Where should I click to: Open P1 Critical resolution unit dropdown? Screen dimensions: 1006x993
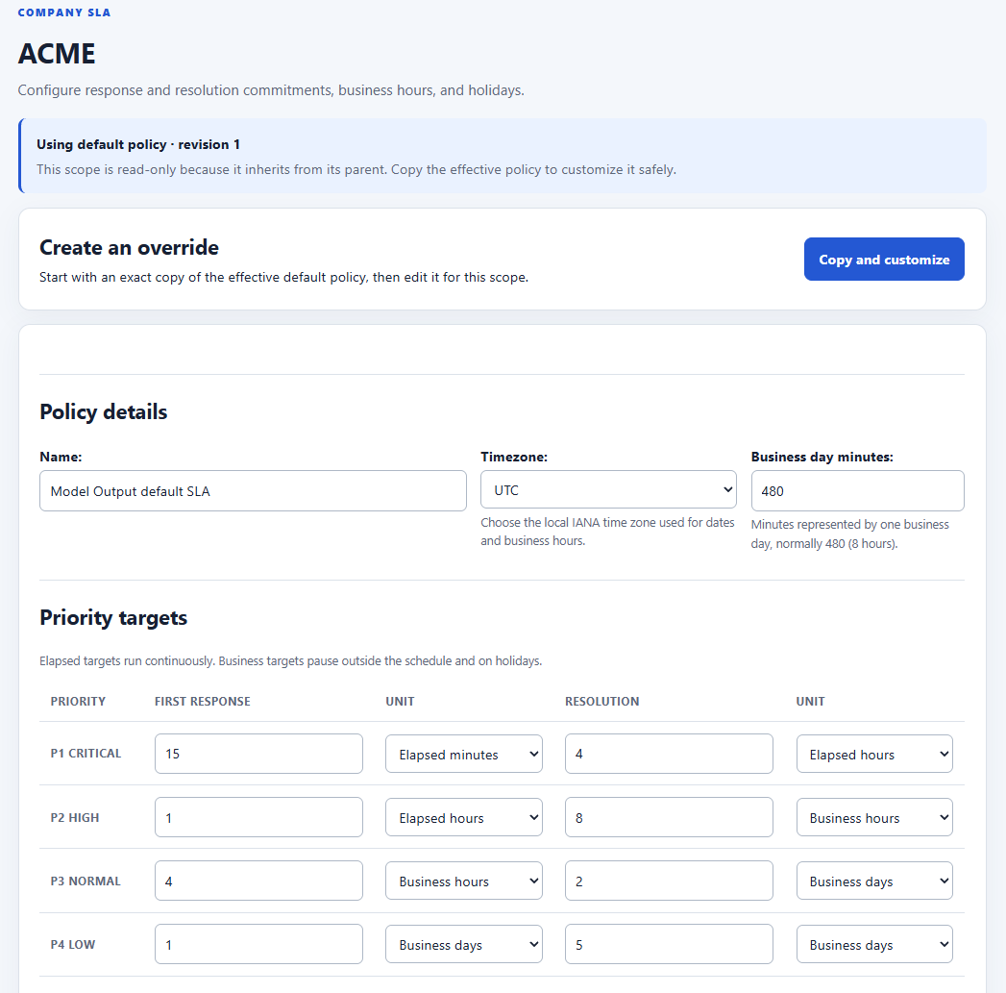pyautogui.click(x=873, y=754)
